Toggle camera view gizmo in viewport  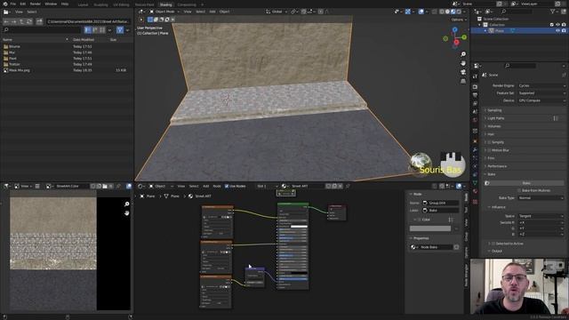463,72
